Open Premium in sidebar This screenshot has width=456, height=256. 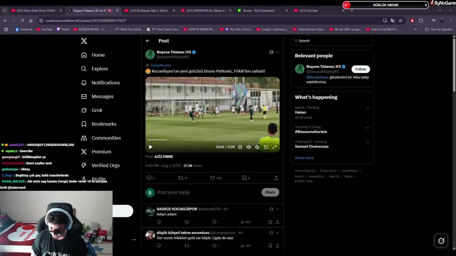tap(96, 152)
